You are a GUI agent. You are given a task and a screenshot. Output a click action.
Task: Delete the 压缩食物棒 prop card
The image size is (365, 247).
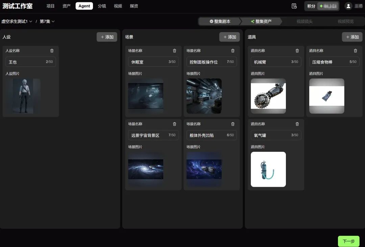355,50
